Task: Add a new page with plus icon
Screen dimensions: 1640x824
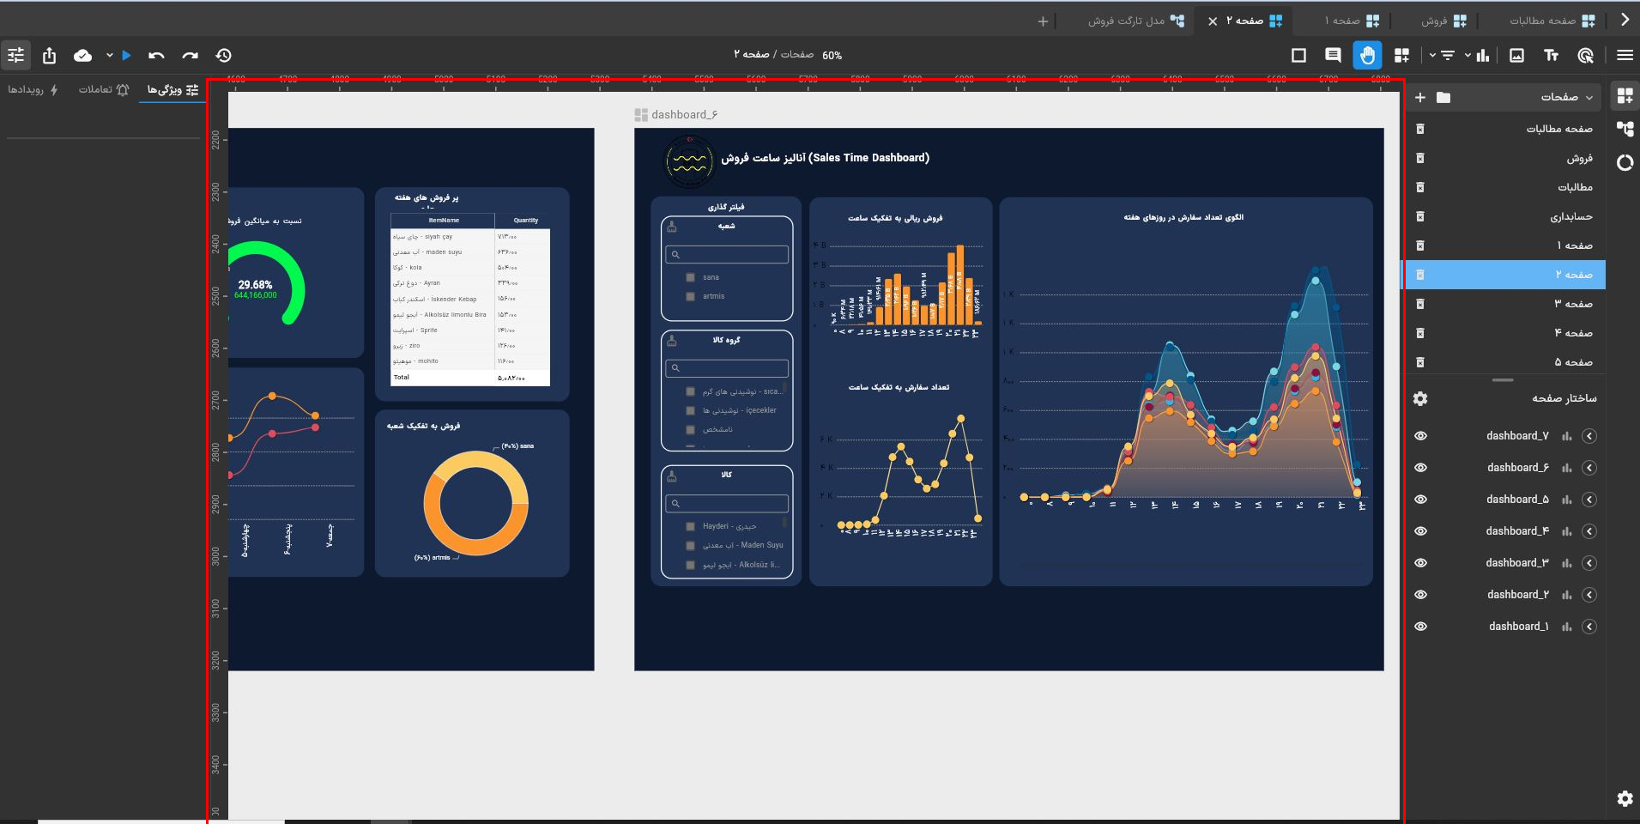Action: click(1420, 97)
